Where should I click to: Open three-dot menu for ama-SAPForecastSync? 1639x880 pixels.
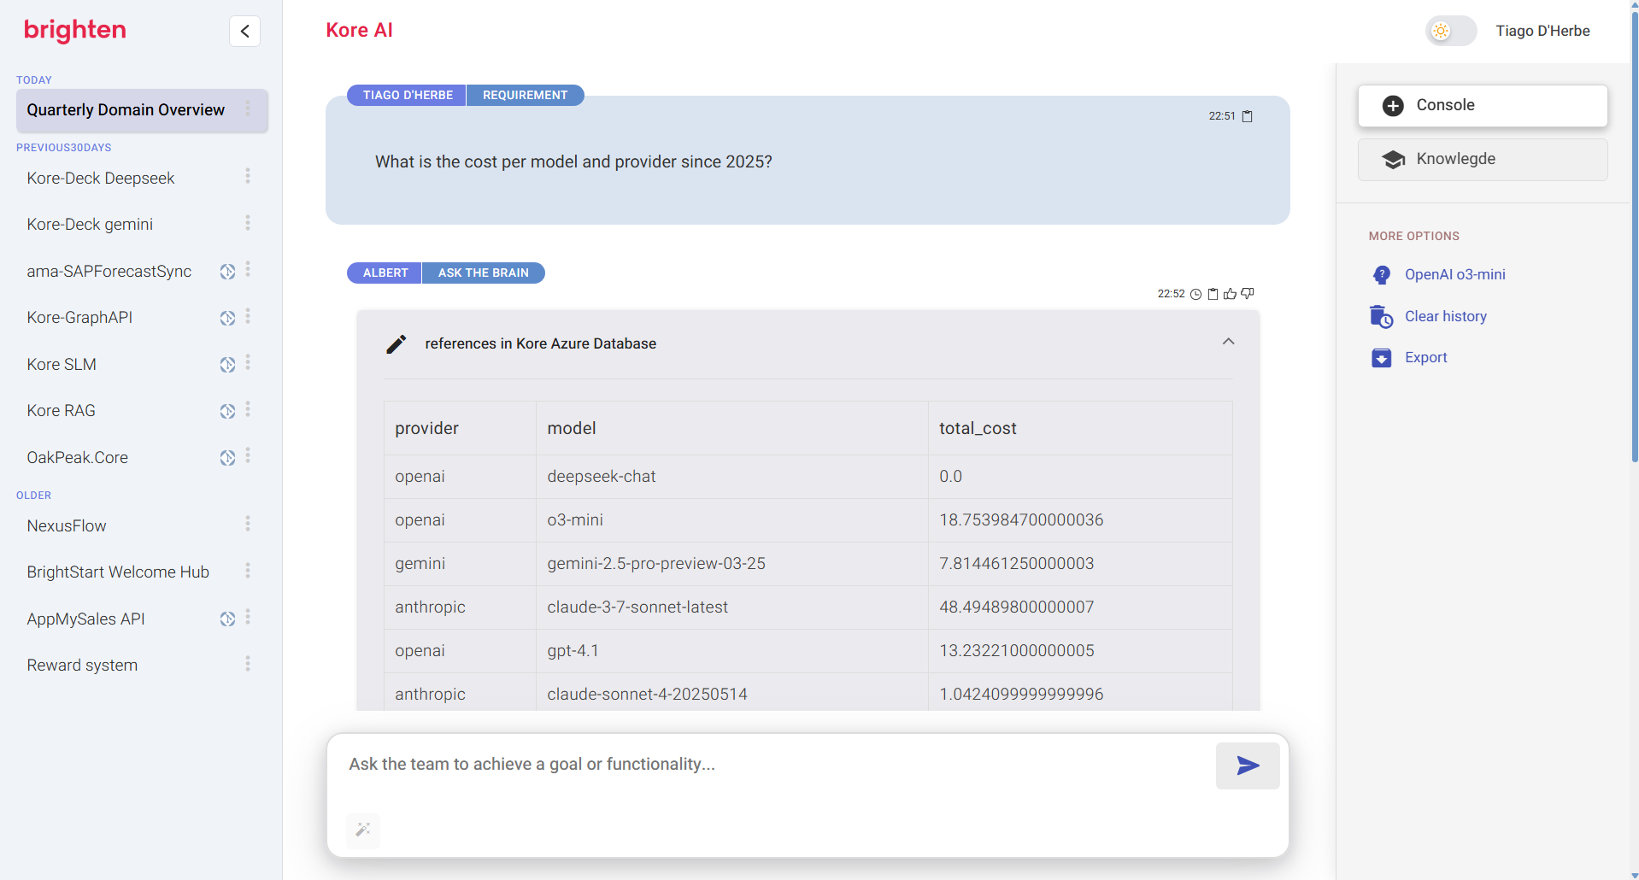248,270
